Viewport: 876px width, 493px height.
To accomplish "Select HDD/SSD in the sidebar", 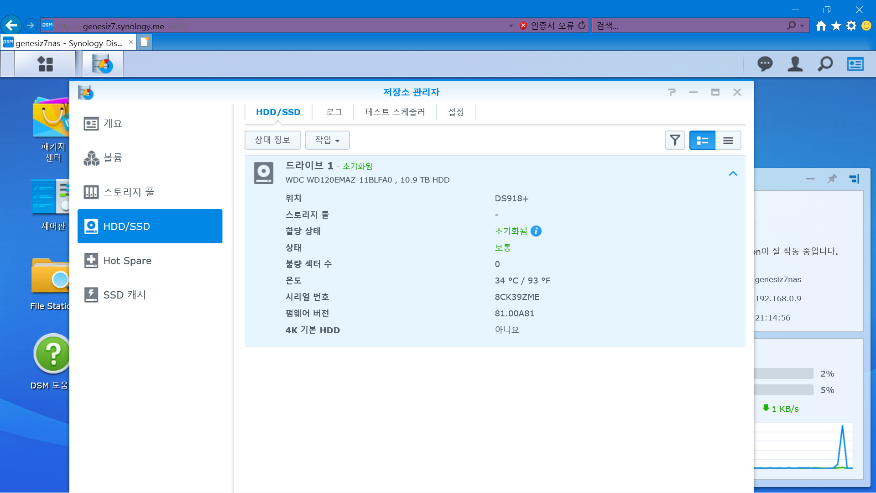I will pyautogui.click(x=150, y=226).
